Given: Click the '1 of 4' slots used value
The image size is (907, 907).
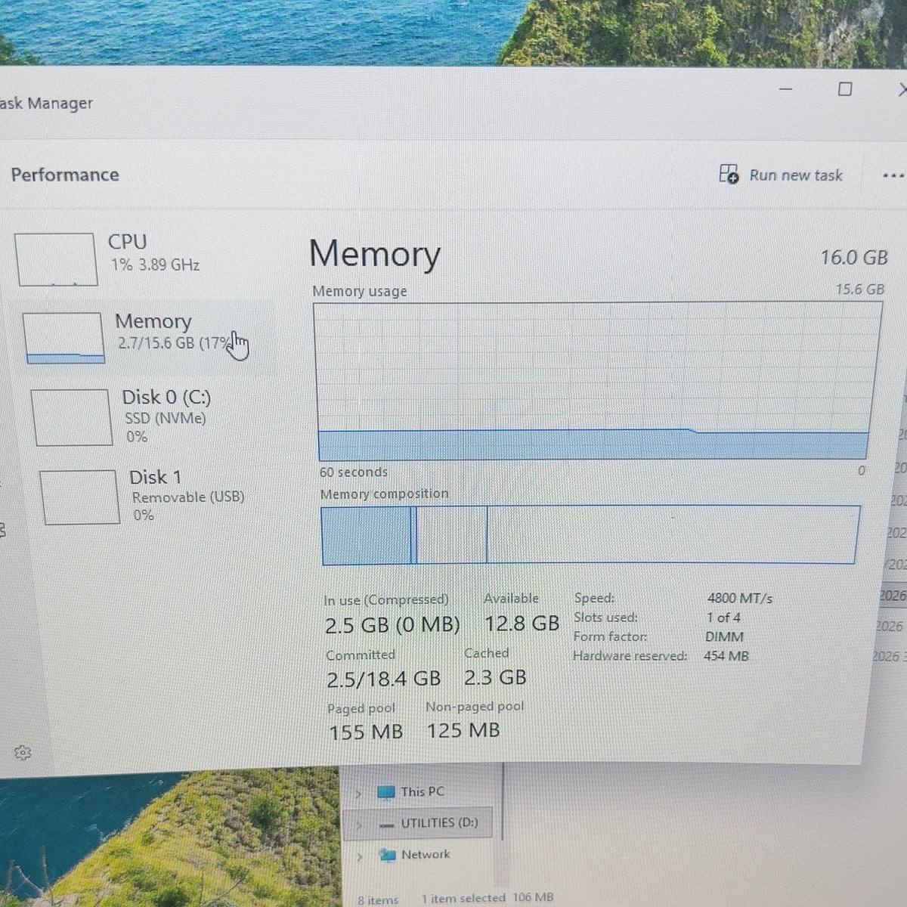Looking at the screenshot, I should tap(723, 618).
